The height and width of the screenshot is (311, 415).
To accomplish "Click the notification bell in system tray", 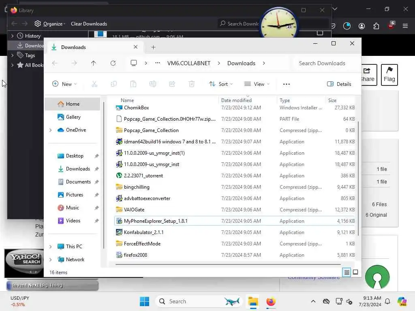I will pyautogui.click(x=387, y=301).
